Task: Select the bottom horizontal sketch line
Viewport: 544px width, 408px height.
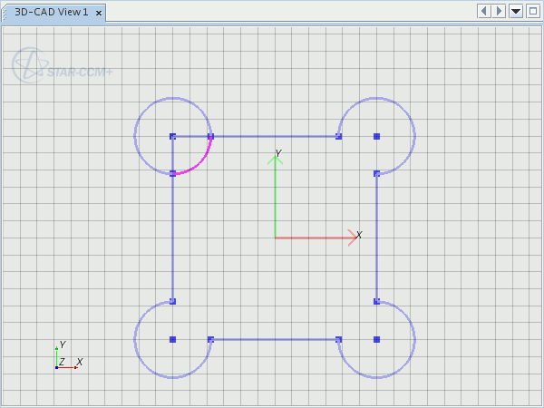Action: click(x=272, y=339)
